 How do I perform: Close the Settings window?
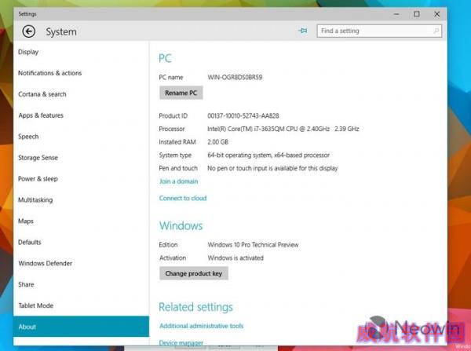(436, 14)
